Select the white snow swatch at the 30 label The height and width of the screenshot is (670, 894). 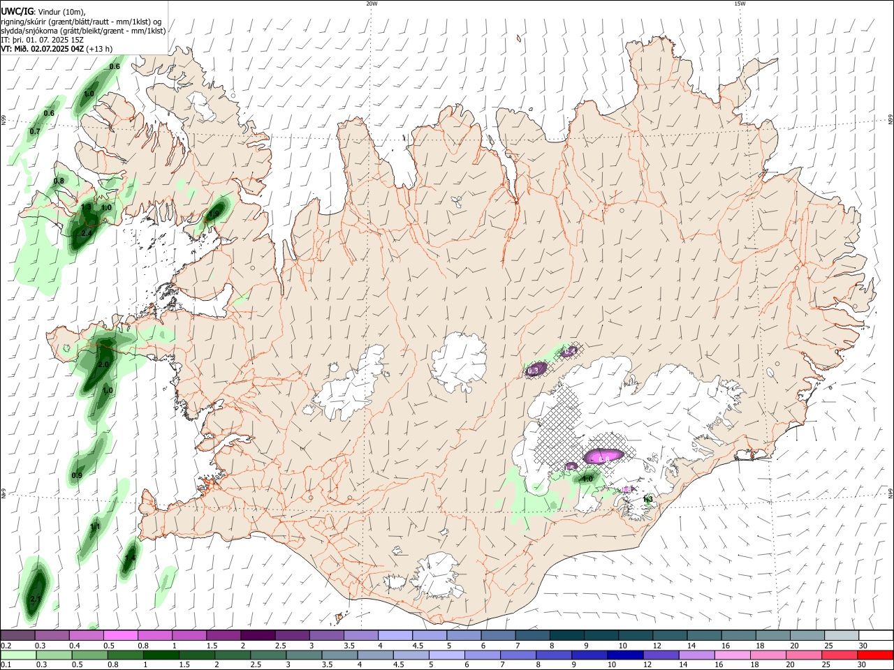coord(876,635)
